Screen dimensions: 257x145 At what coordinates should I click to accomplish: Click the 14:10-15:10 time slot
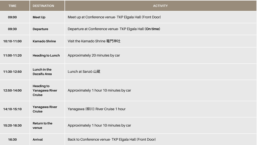coord(12,109)
